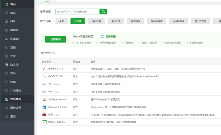Select the 专业版插件 category tab
Screen dimensions: 221x135
pyautogui.click(x=156, y=21)
